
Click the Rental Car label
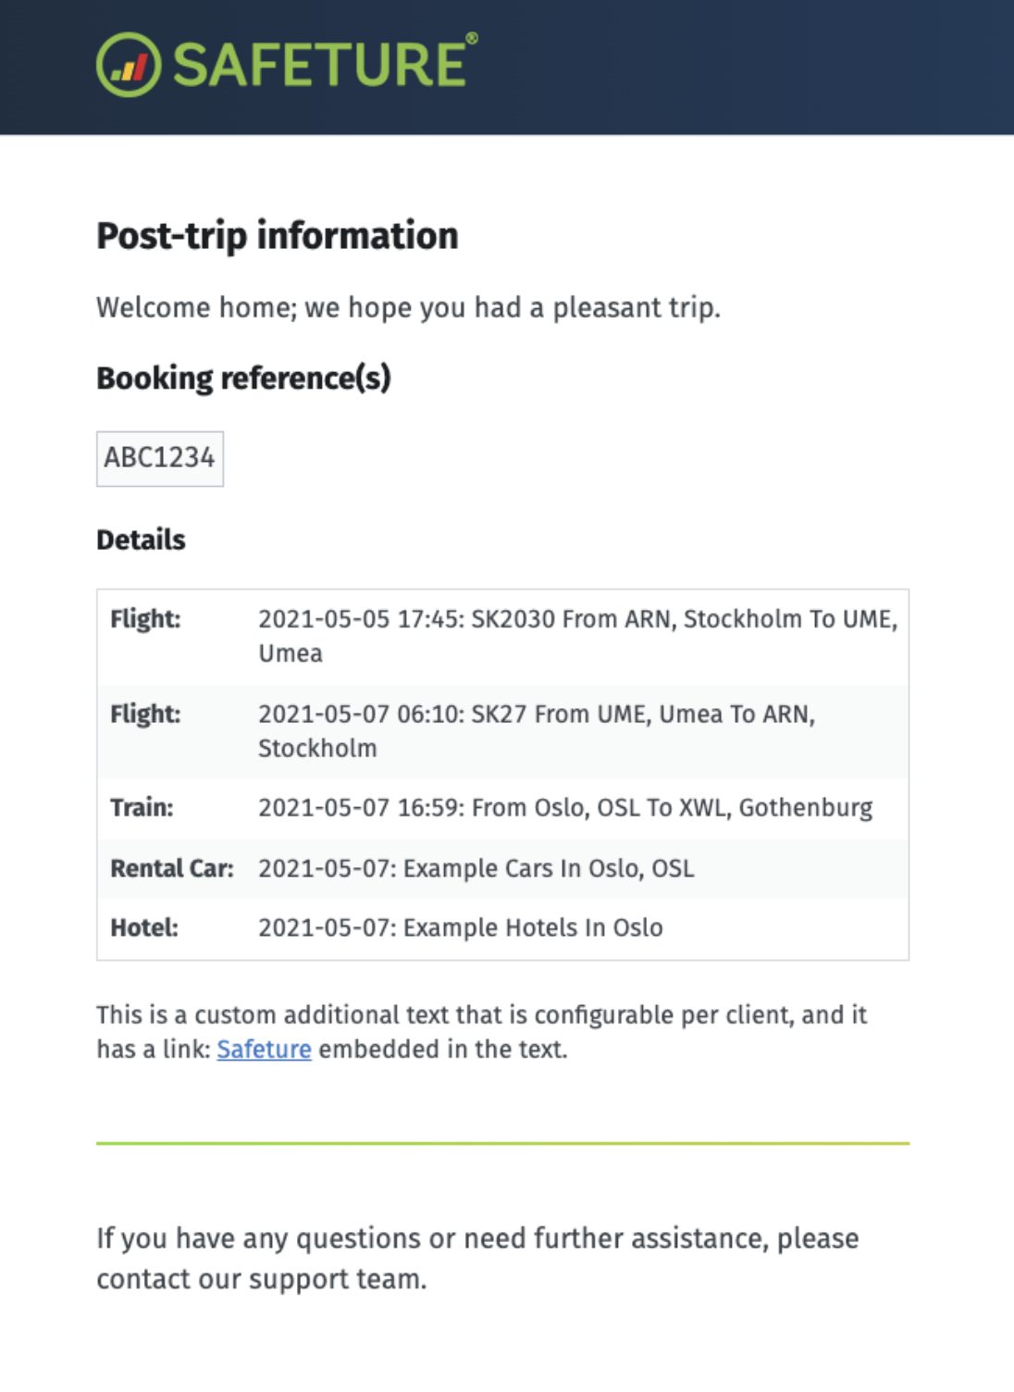pos(171,868)
